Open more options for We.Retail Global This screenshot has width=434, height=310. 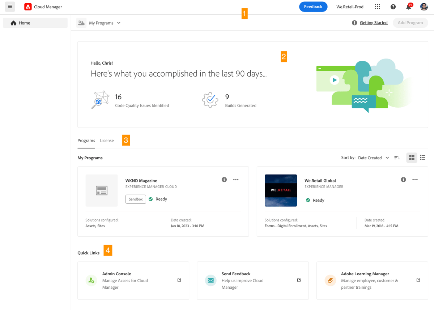tap(415, 179)
